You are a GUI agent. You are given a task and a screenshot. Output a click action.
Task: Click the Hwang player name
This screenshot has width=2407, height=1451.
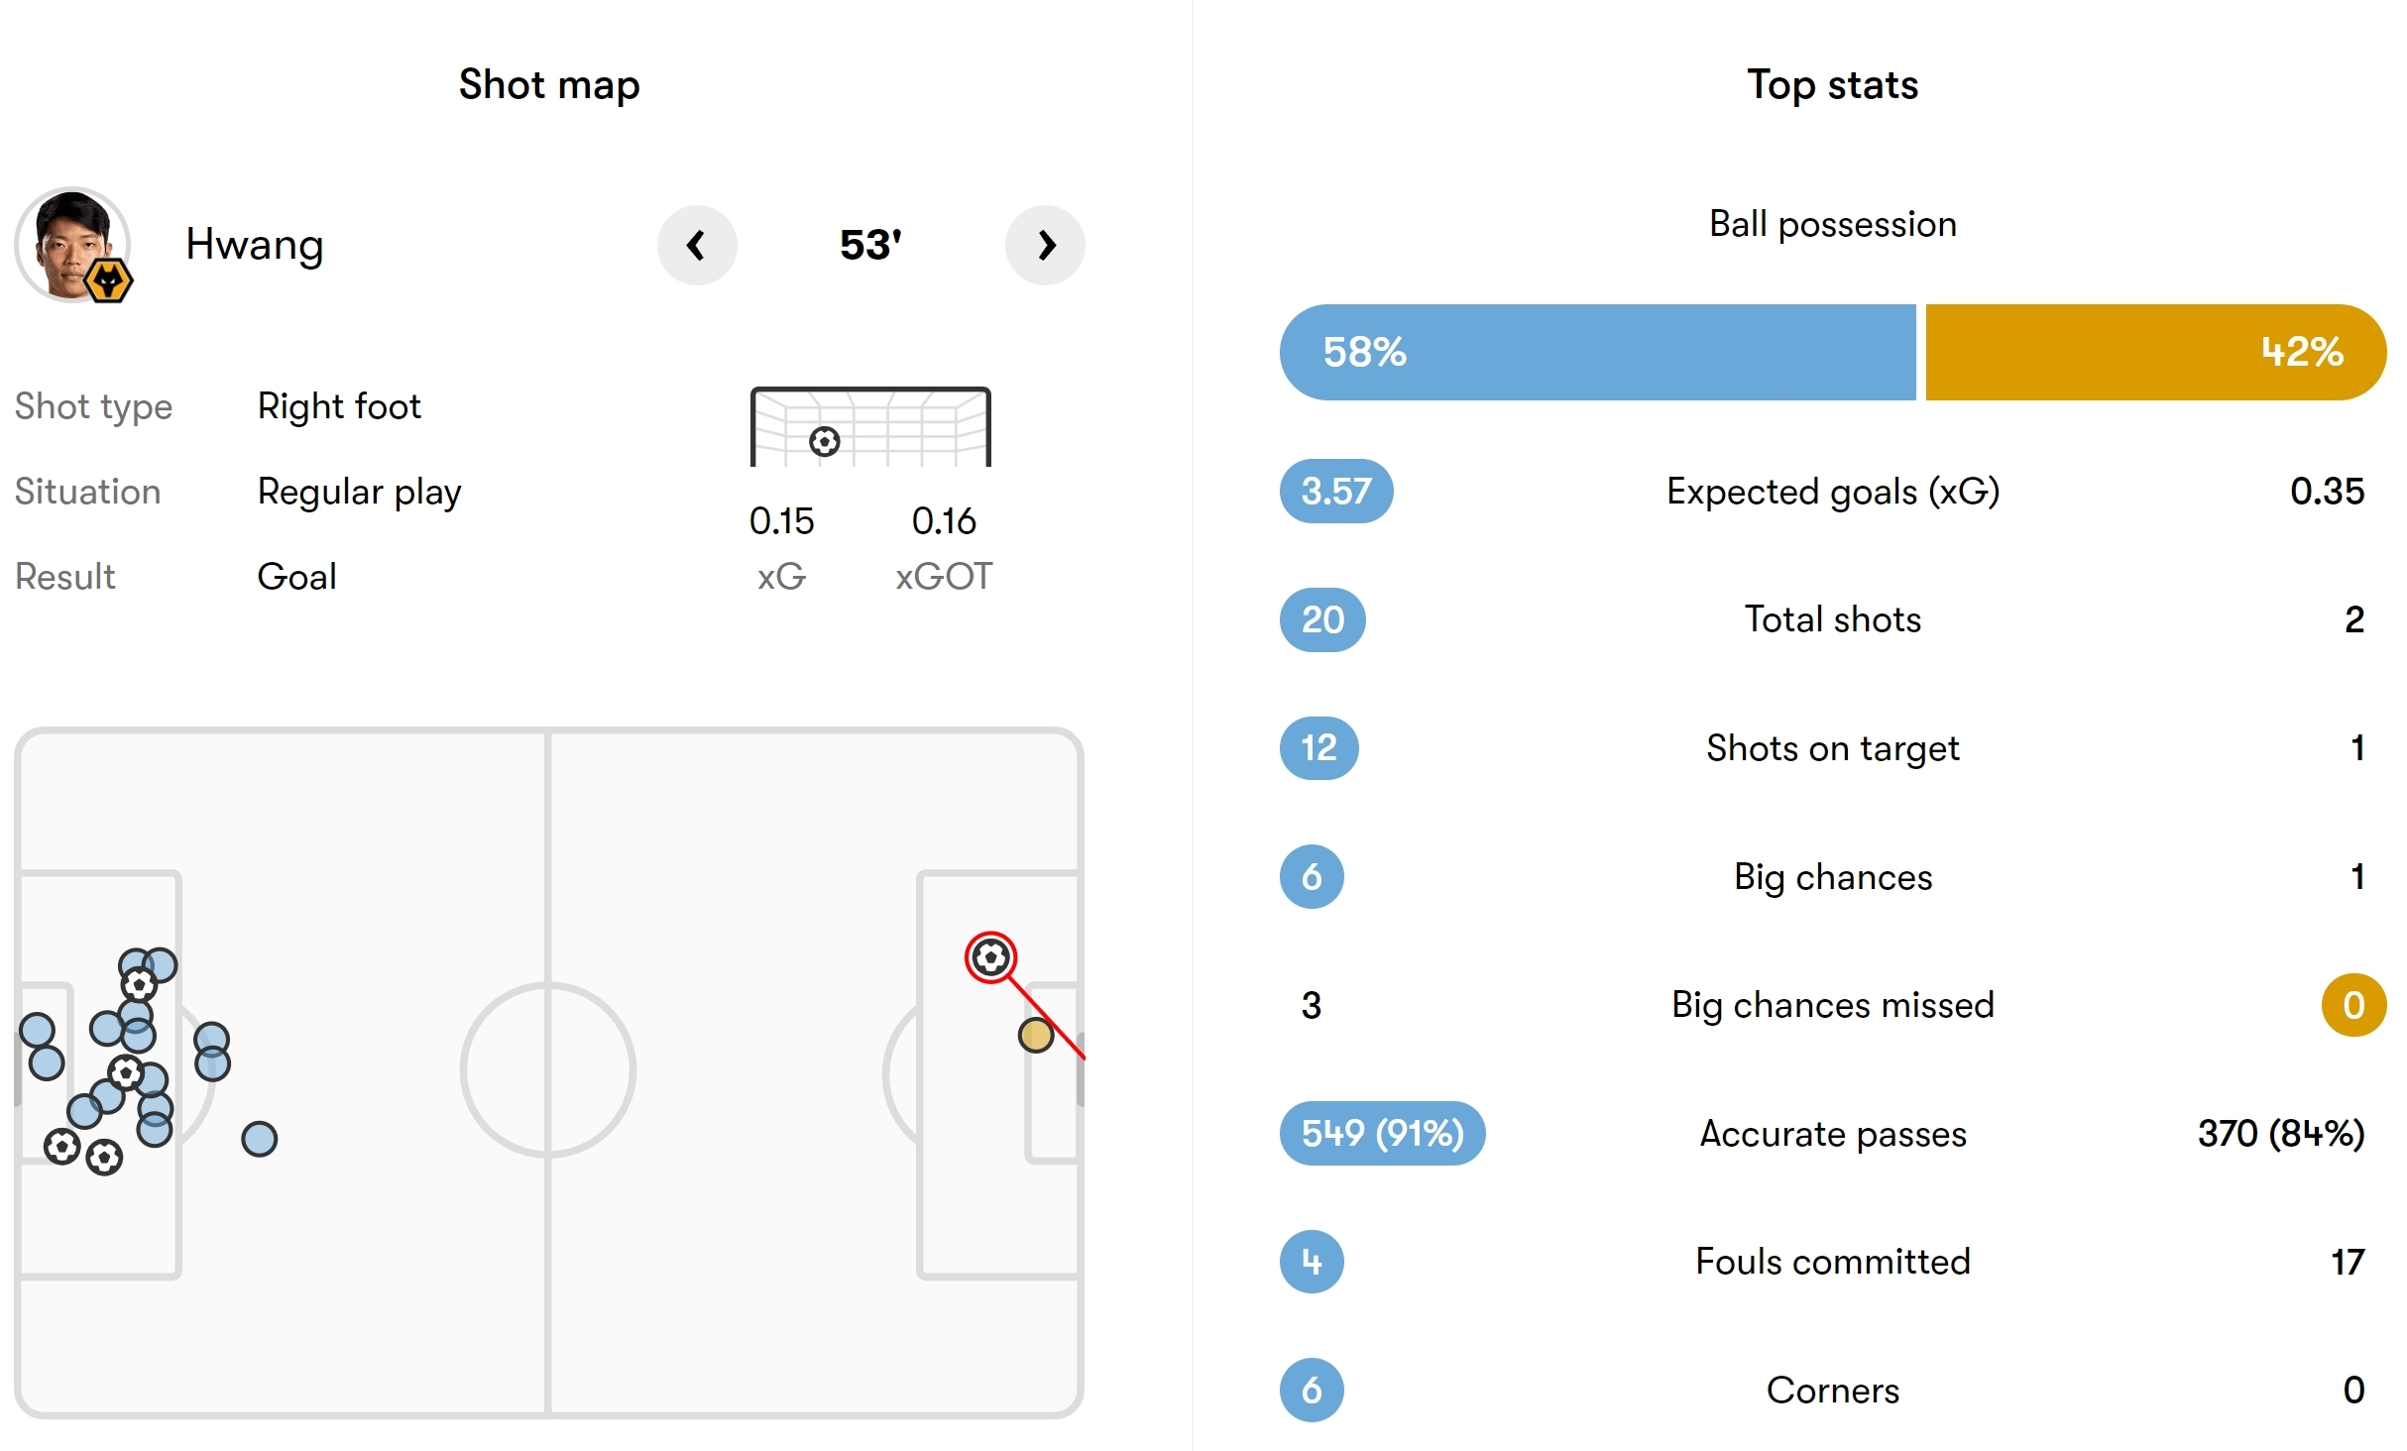(255, 244)
